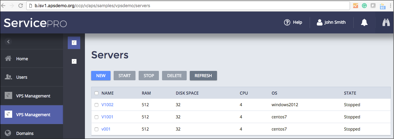Check the box for server V1002
Viewport: 394px width, 139px height.
pos(96,105)
